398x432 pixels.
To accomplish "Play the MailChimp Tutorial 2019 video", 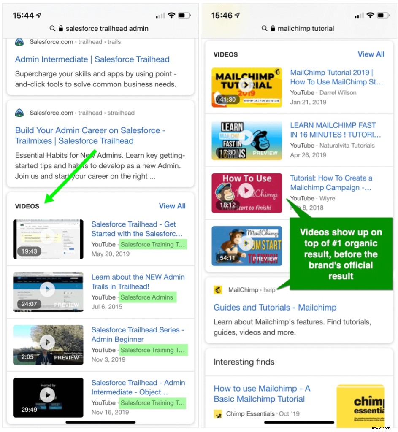I will click(246, 84).
